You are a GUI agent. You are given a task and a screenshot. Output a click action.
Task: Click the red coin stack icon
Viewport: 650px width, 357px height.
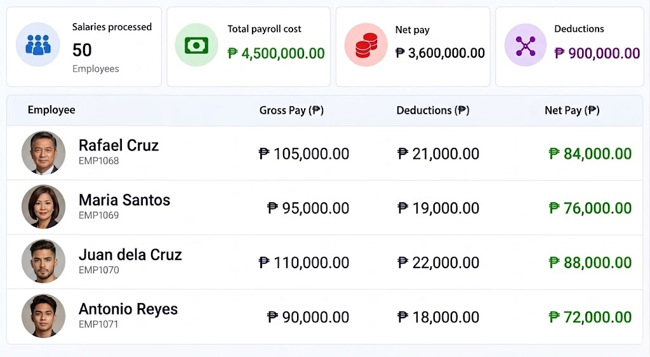click(x=366, y=45)
